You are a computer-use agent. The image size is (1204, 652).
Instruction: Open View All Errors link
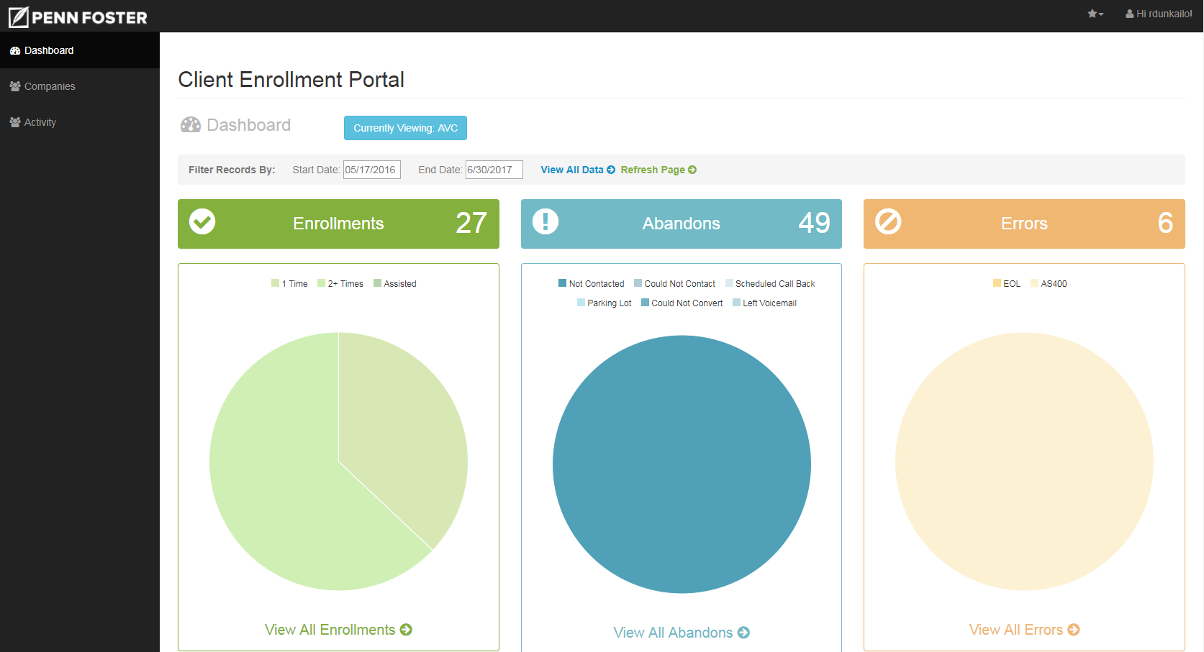point(1024,630)
